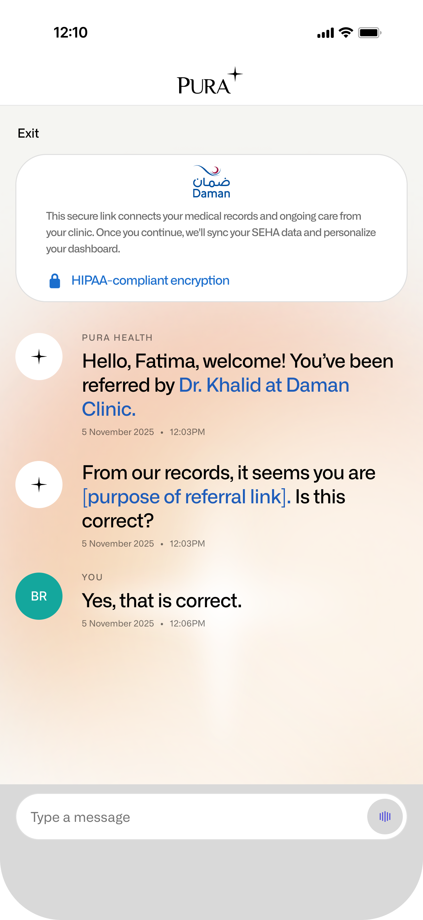Open the HIPAA-compliant encryption details
Screen dimensions: 423x920
[x=150, y=281]
